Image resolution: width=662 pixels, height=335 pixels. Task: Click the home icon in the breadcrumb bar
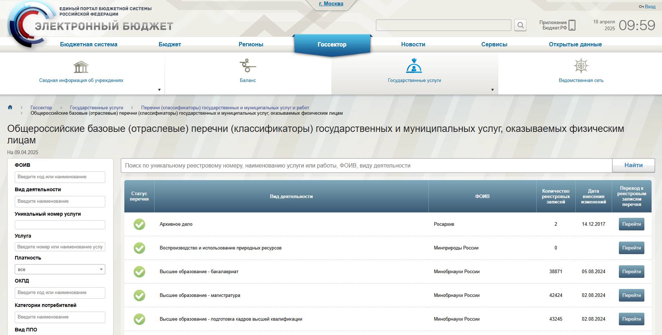tap(10, 107)
